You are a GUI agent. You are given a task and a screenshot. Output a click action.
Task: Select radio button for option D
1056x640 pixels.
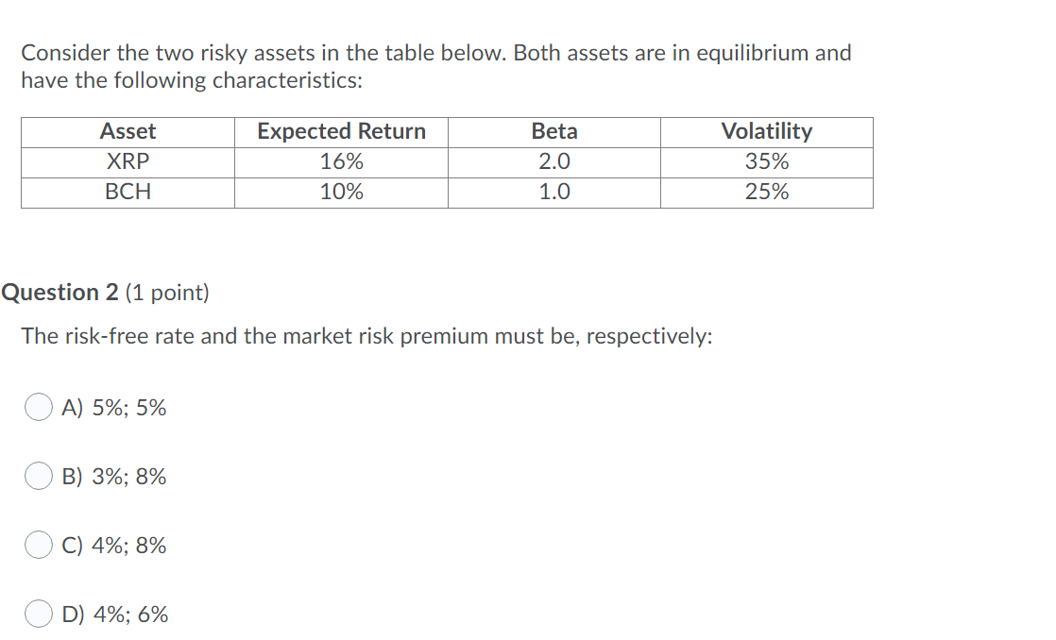point(39,614)
